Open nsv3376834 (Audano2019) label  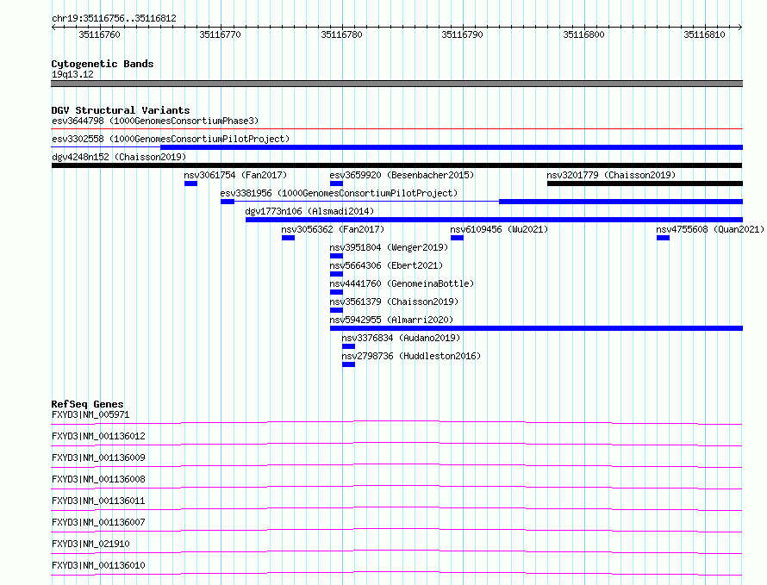pyautogui.click(x=401, y=338)
